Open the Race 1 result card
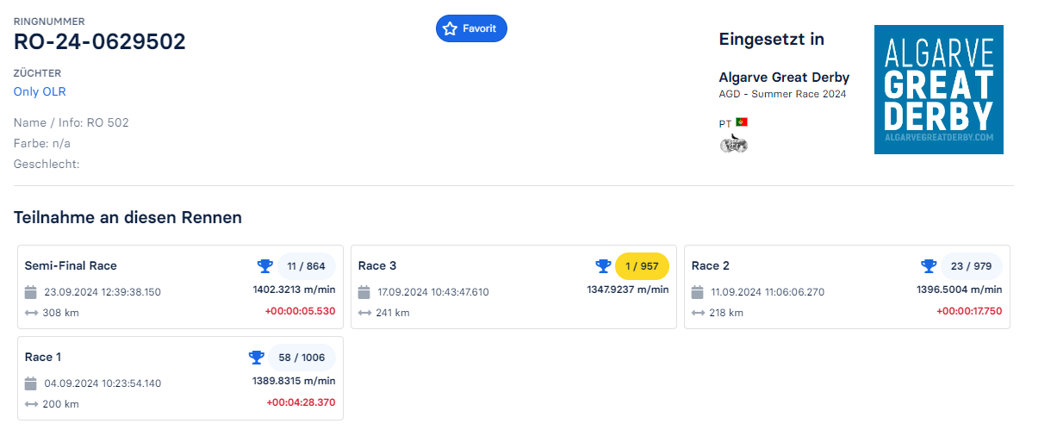1057x436 pixels. click(180, 378)
